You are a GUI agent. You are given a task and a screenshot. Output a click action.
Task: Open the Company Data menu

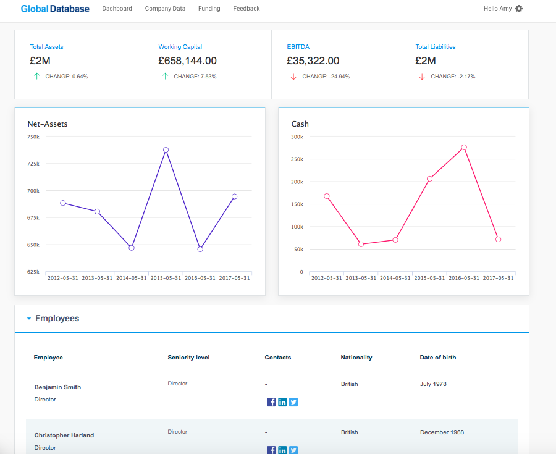click(x=165, y=9)
